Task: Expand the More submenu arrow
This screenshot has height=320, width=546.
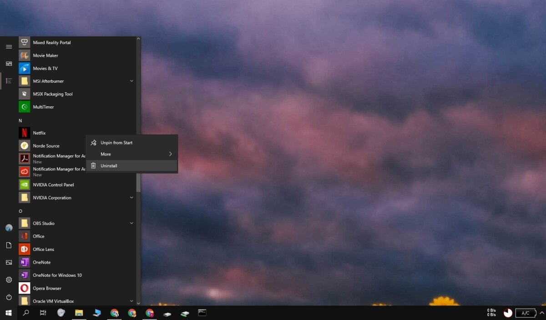Action: (x=171, y=154)
